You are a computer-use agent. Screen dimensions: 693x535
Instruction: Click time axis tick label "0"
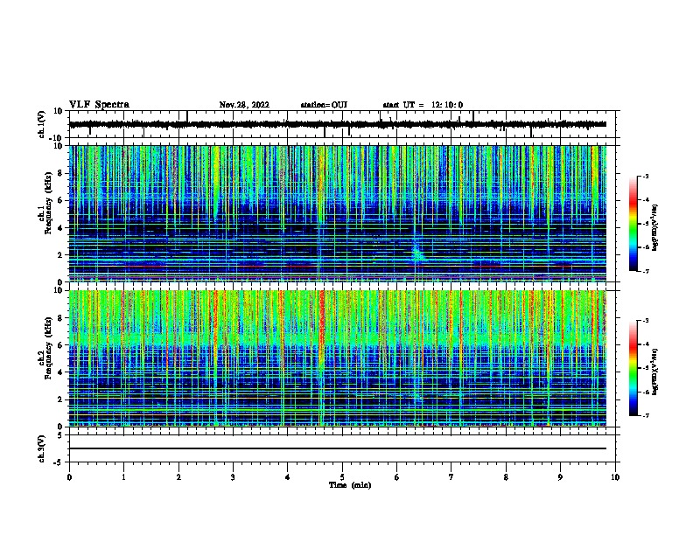[x=69, y=477]
